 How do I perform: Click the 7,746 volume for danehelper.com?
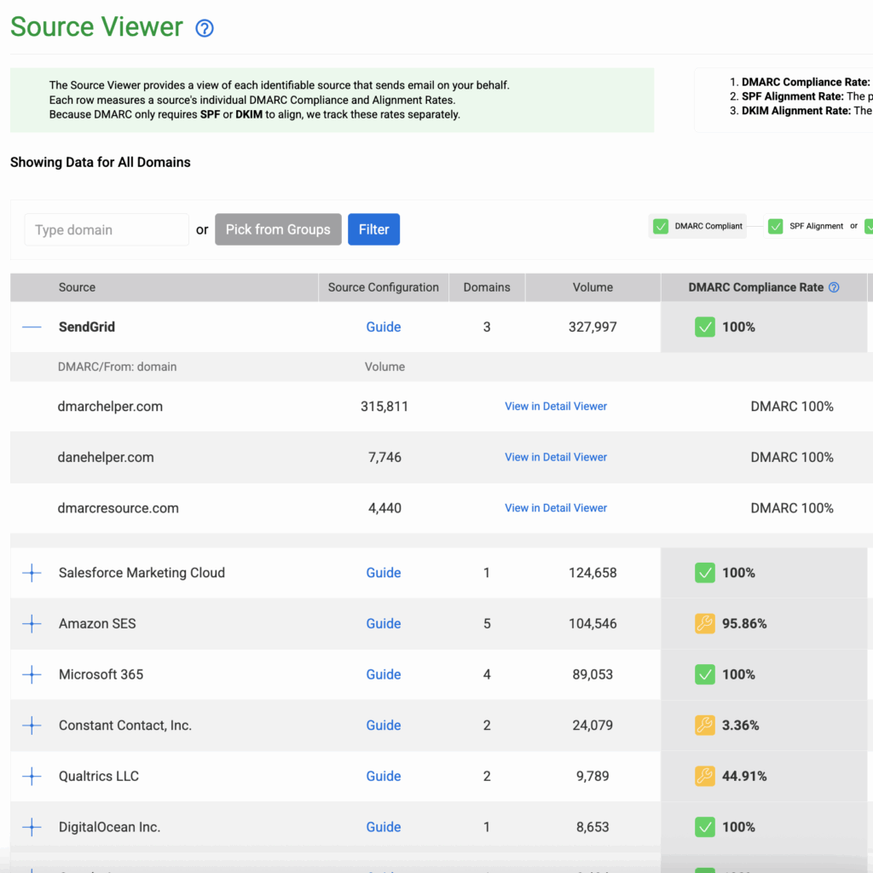pyautogui.click(x=384, y=457)
